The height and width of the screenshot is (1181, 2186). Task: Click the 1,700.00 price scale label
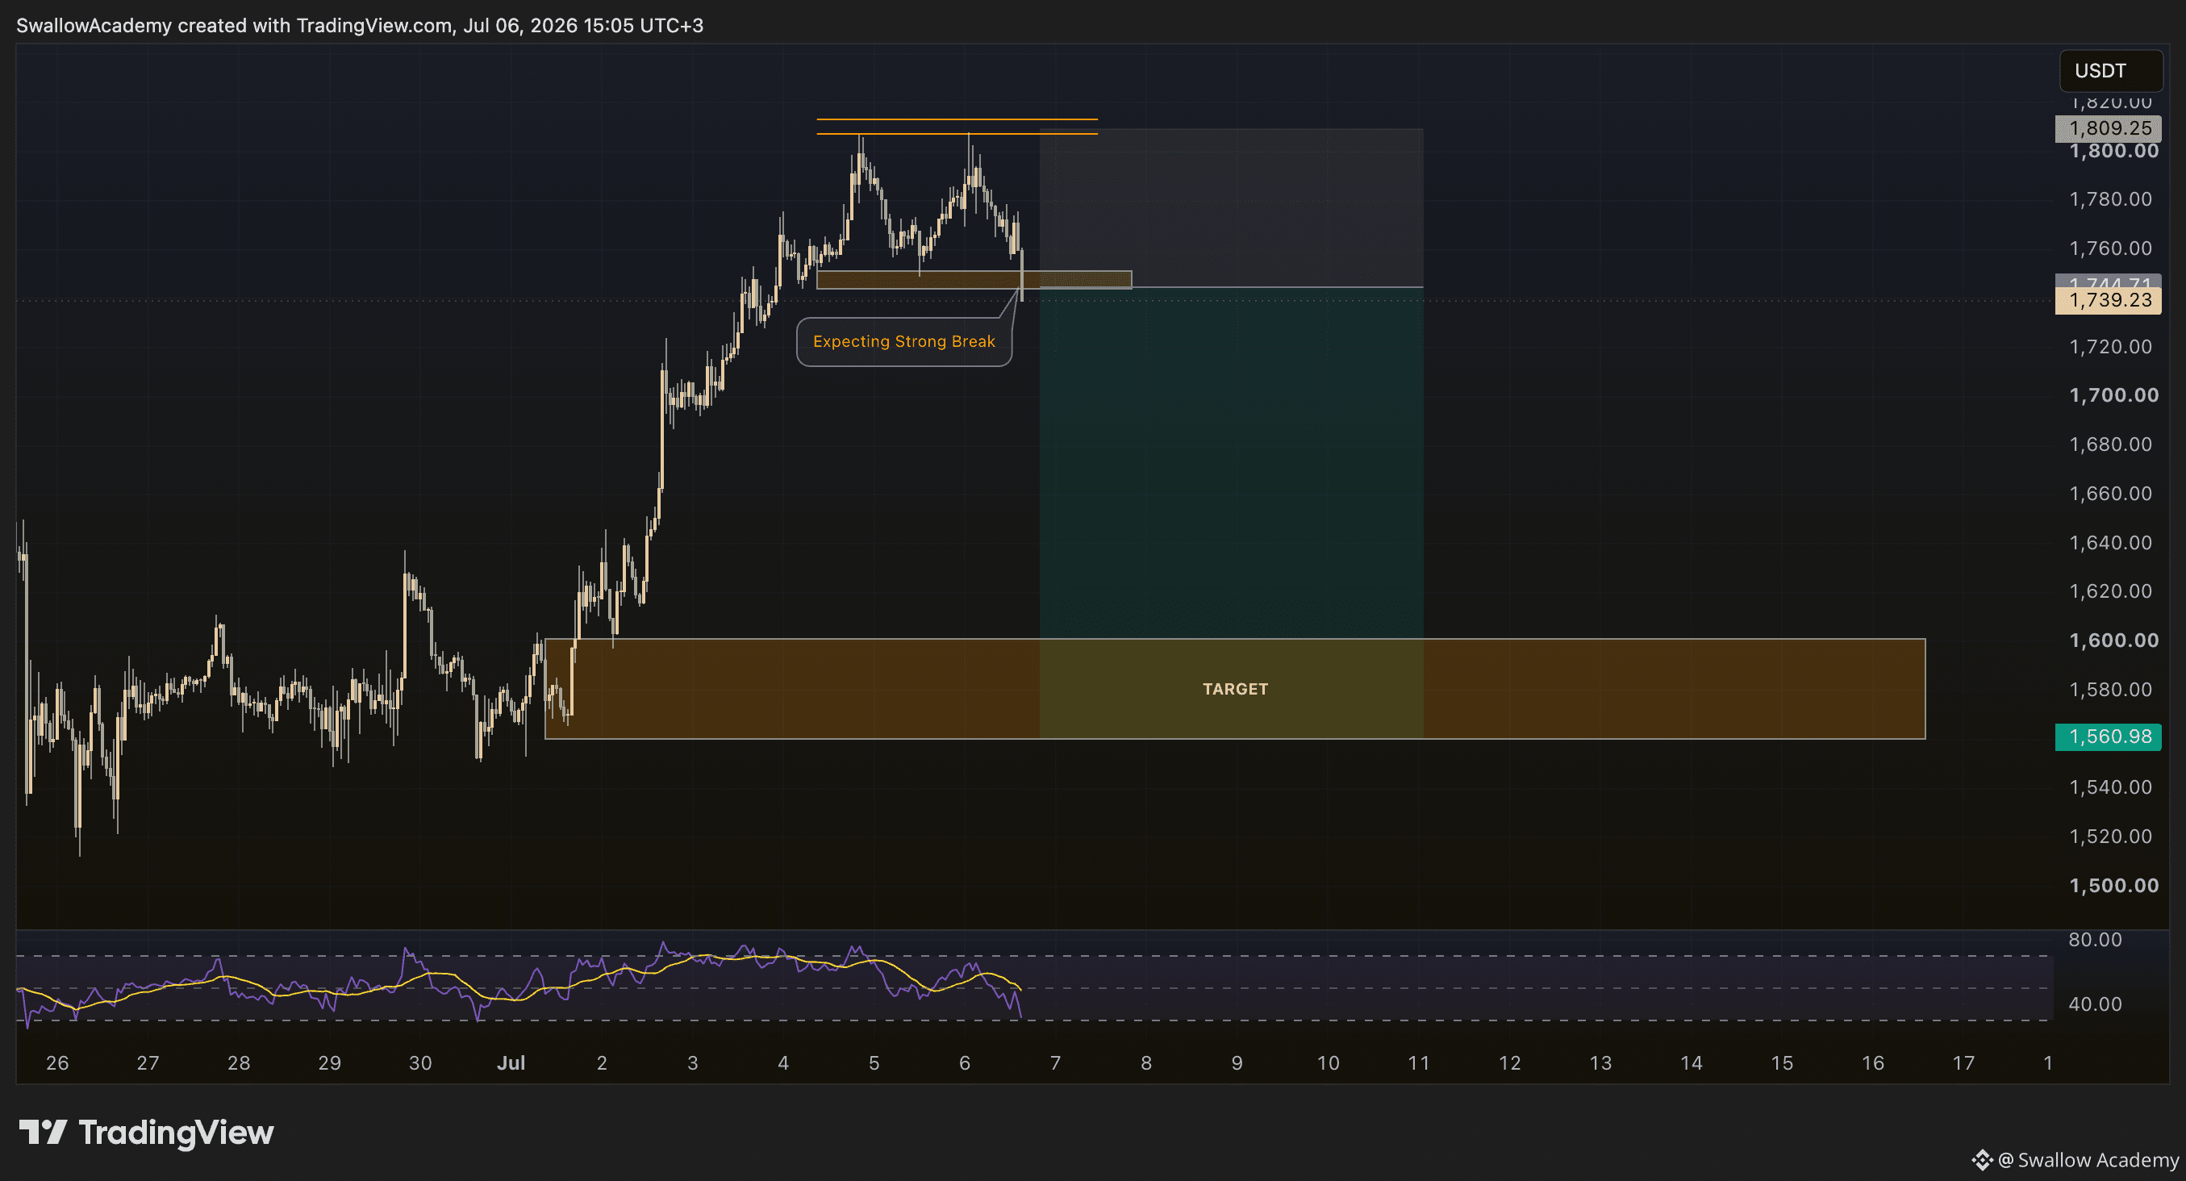coord(2113,395)
